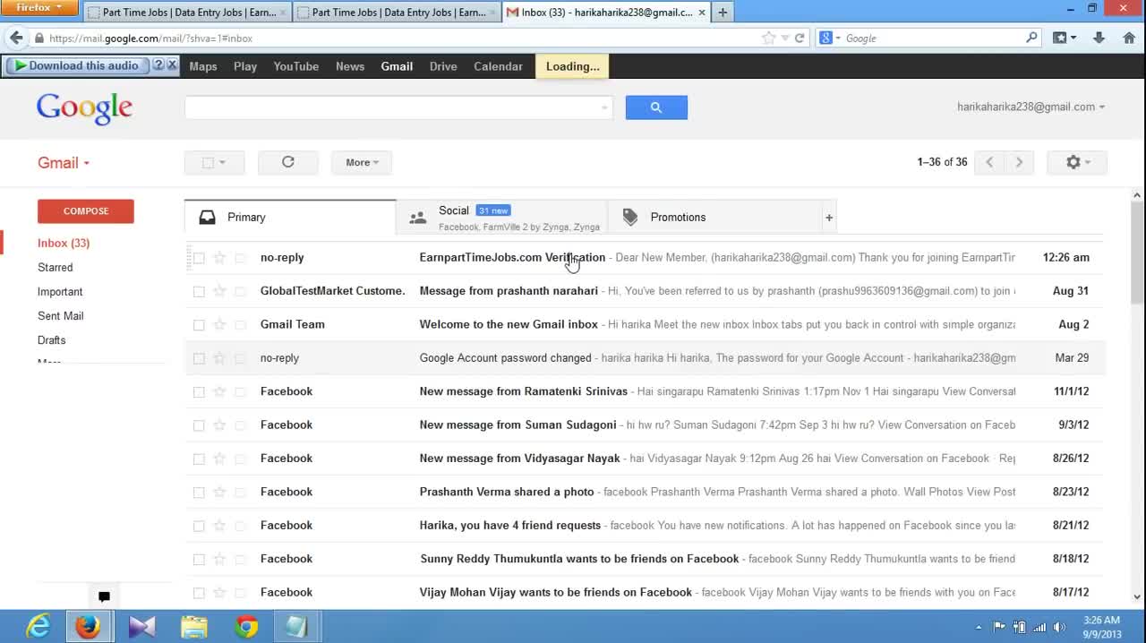The height and width of the screenshot is (643, 1146).
Task: Expand the More actions dropdown
Action: point(363,162)
